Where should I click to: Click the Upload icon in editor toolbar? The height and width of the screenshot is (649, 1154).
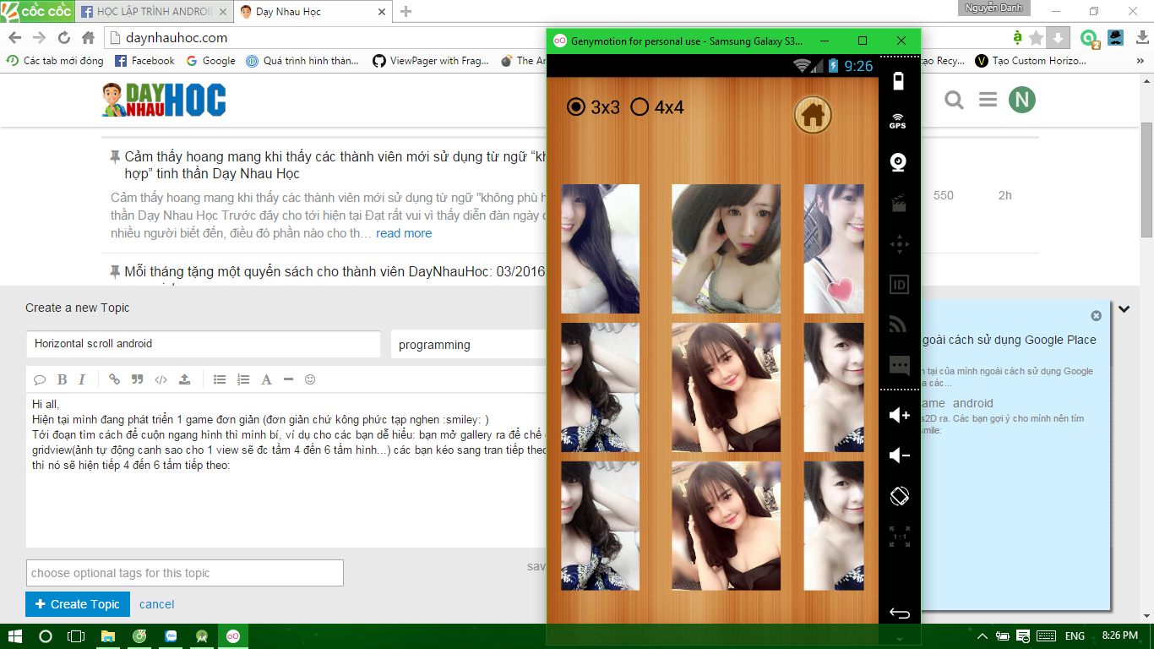(185, 379)
